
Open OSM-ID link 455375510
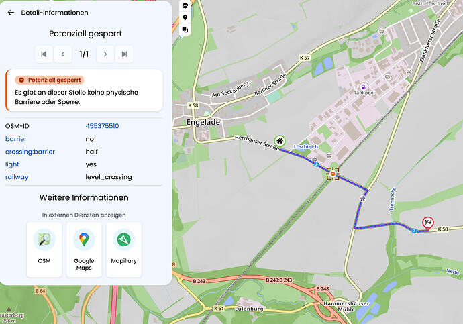pyautogui.click(x=102, y=126)
